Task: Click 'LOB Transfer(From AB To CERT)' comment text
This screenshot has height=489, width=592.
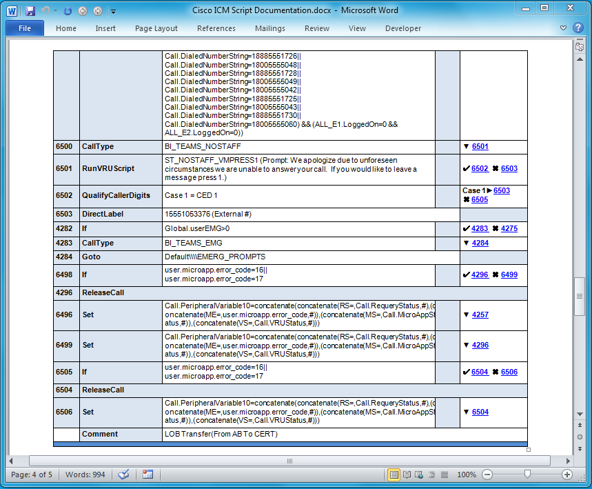Action: [x=221, y=434]
